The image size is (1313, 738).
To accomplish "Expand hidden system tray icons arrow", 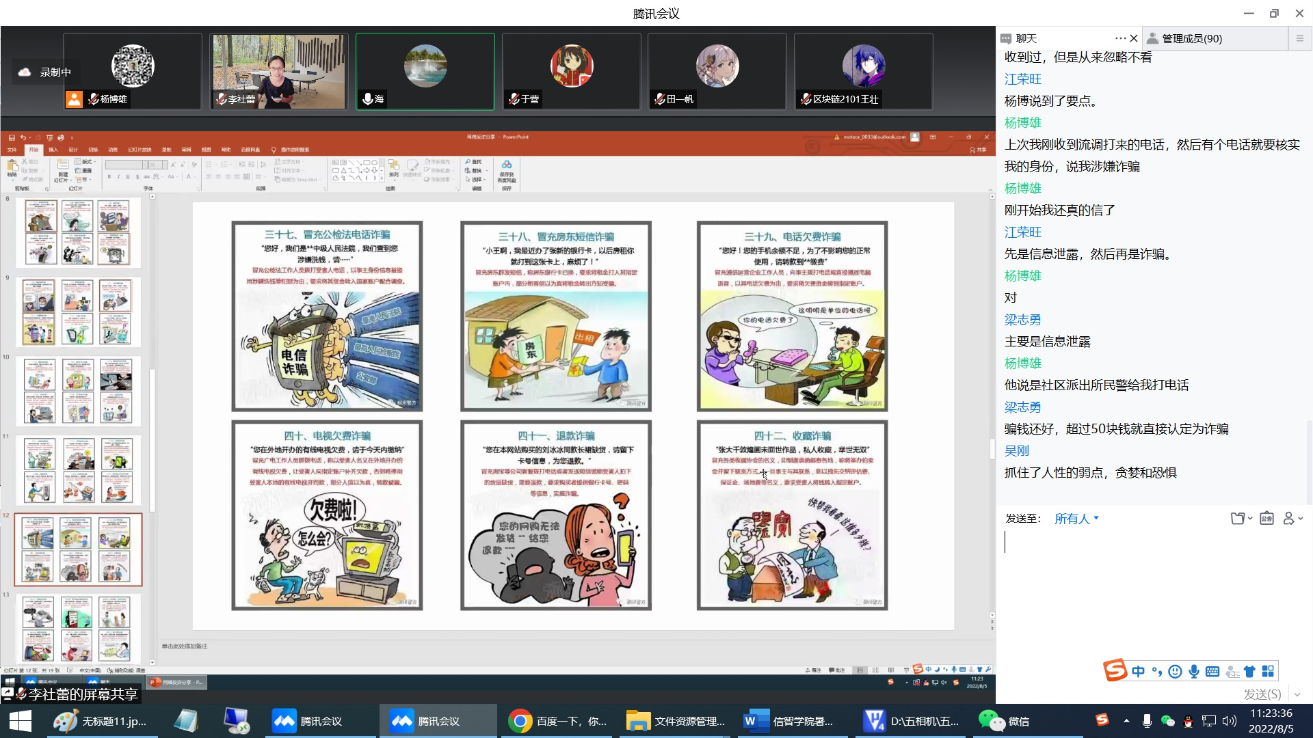I will [1126, 721].
